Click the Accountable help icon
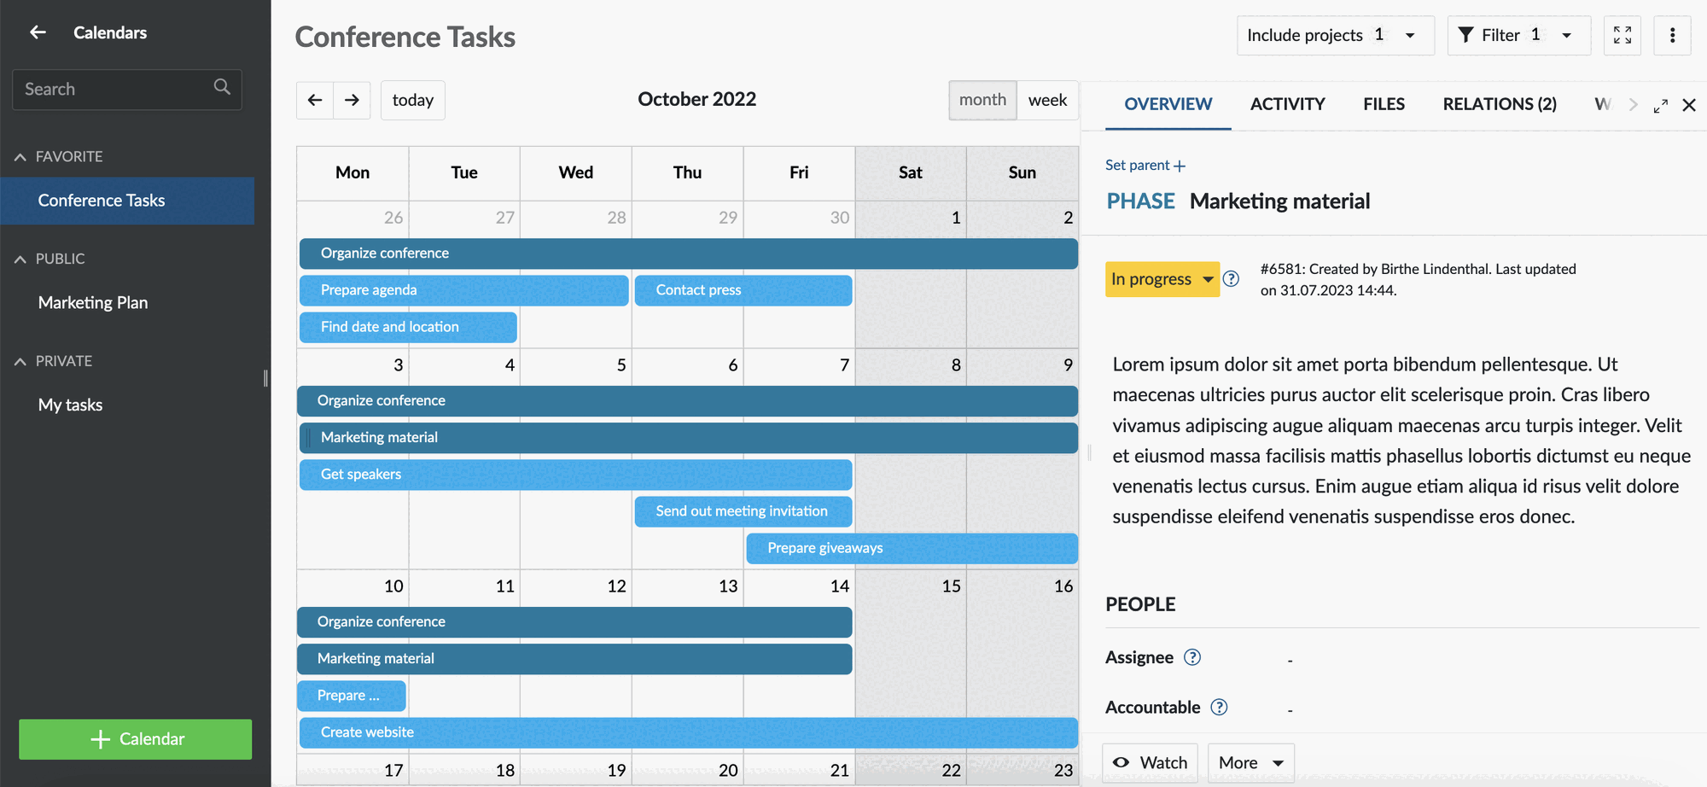The image size is (1707, 787). tap(1219, 707)
